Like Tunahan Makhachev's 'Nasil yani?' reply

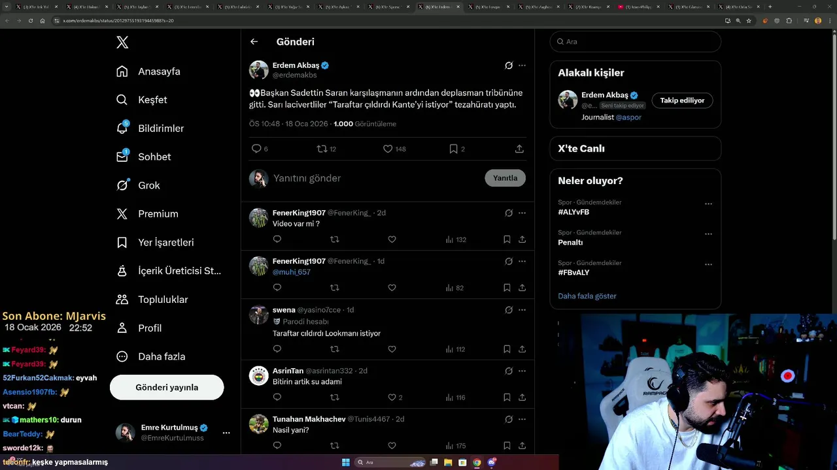click(x=392, y=446)
